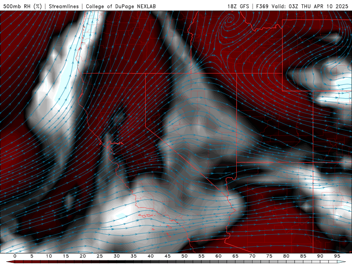Click the '85' value on the color scale
The height and width of the screenshot is (264, 352).
[303, 256]
